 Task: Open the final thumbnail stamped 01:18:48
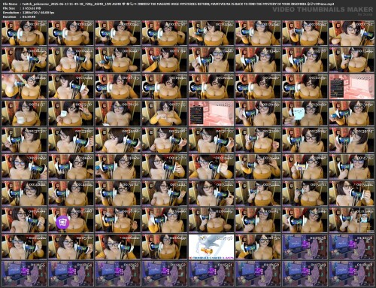point(352,274)
